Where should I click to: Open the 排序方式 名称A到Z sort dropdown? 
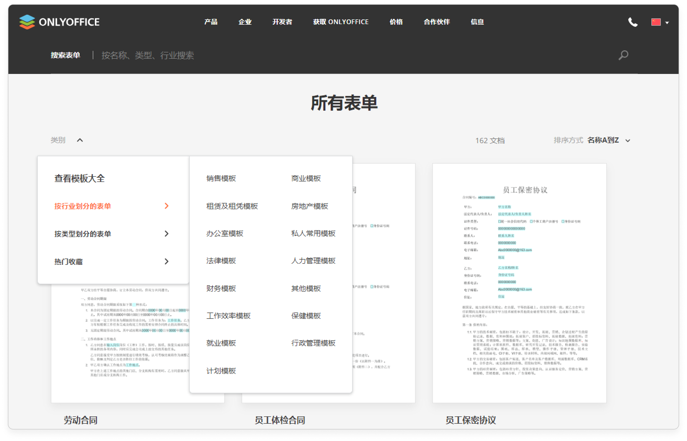pos(592,140)
